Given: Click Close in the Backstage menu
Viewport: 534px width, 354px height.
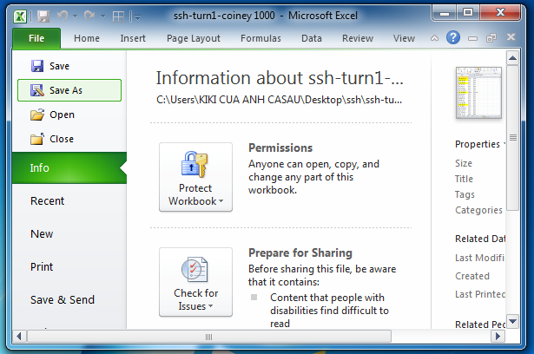Looking at the screenshot, I should click(x=69, y=139).
